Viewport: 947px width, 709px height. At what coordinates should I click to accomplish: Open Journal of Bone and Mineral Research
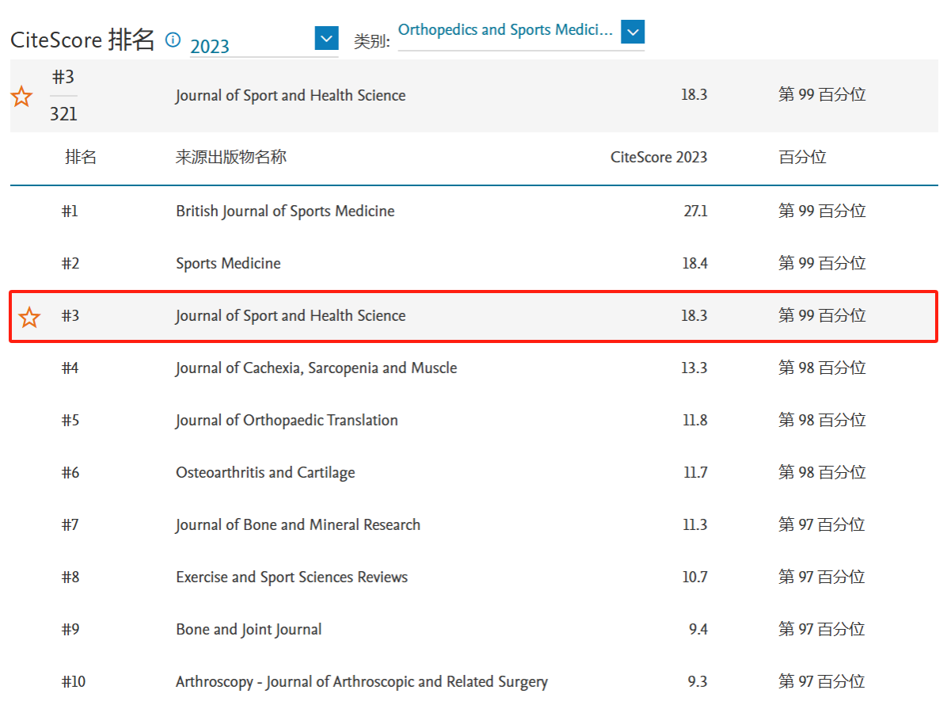coord(298,525)
